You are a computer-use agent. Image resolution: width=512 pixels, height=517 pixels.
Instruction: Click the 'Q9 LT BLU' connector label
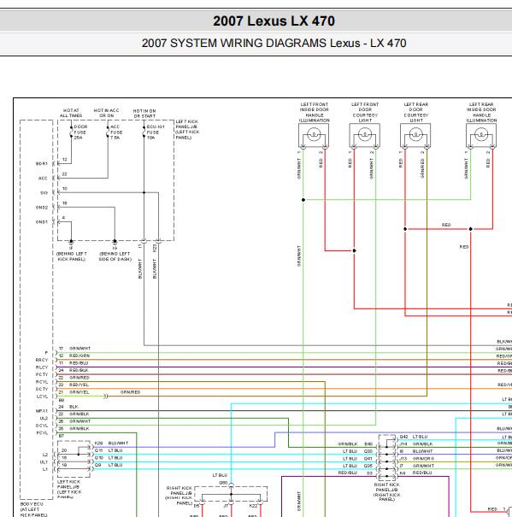[109, 465]
